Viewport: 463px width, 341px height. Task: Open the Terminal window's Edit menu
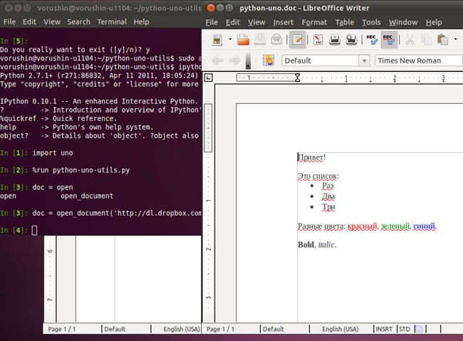(29, 22)
